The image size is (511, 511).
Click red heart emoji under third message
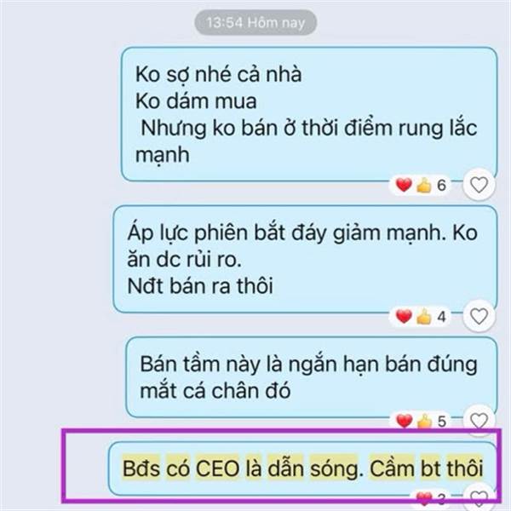click(x=404, y=421)
